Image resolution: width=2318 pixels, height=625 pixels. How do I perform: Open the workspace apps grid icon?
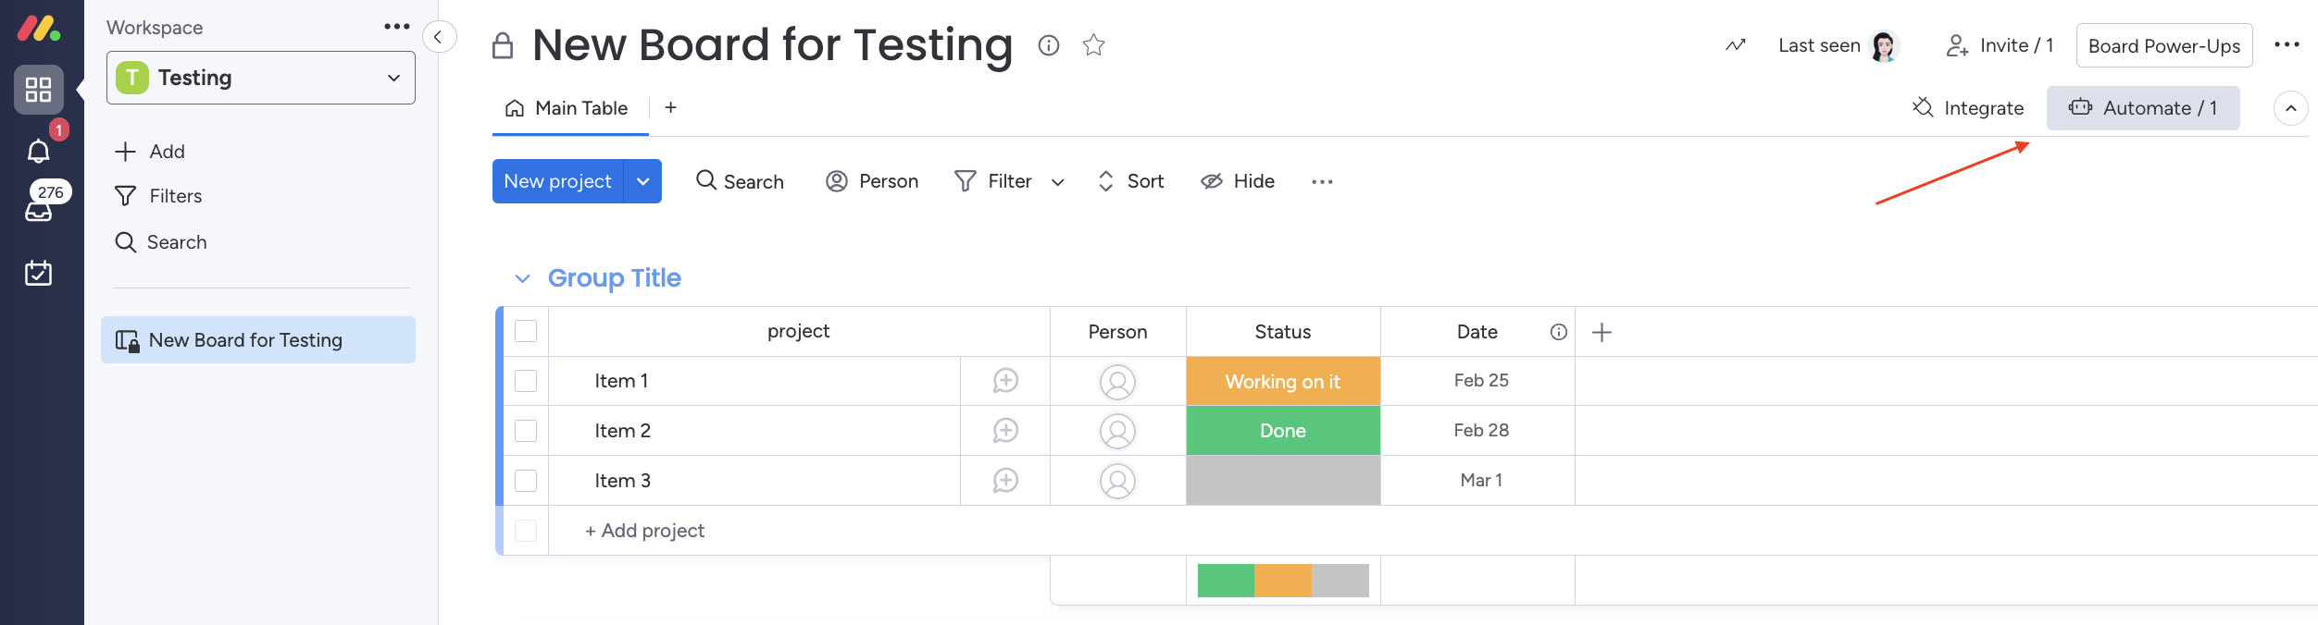click(38, 90)
